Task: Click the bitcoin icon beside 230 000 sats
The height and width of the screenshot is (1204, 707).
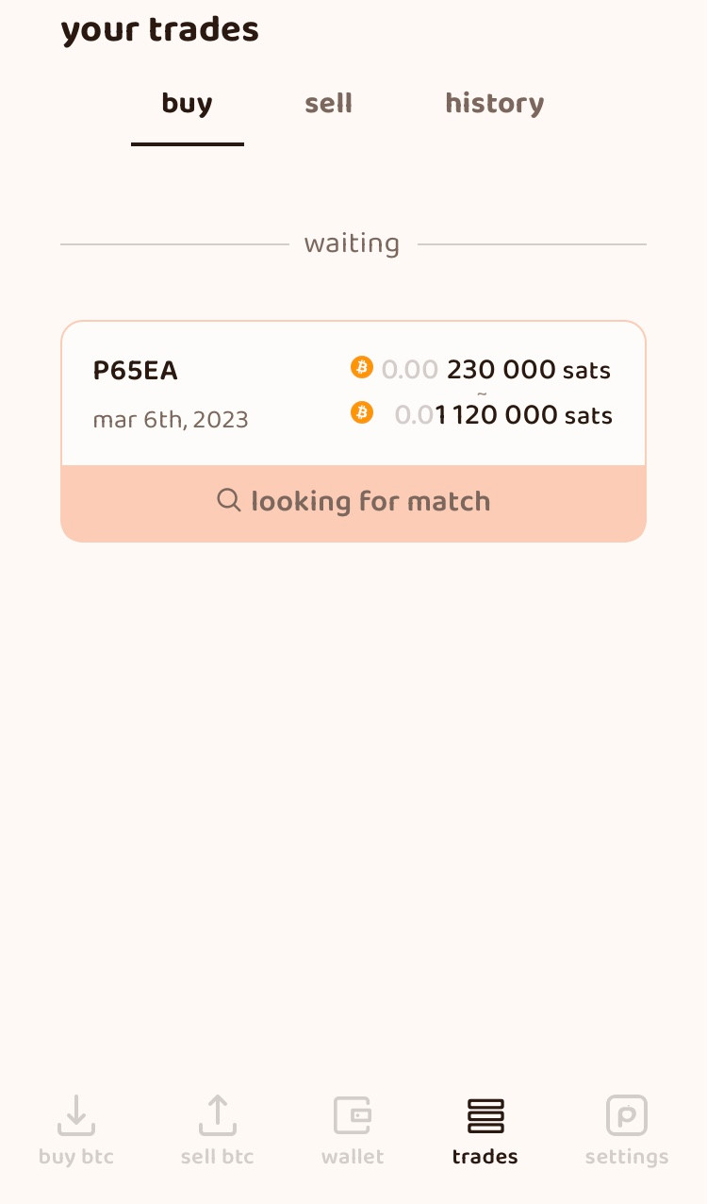Action: pos(362,367)
